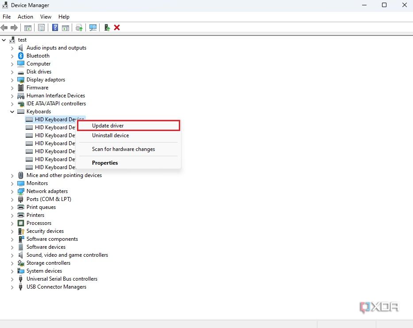Image resolution: width=413 pixels, height=328 pixels.
Task: Expand the Display adaptors category
Action: (x=12, y=79)
